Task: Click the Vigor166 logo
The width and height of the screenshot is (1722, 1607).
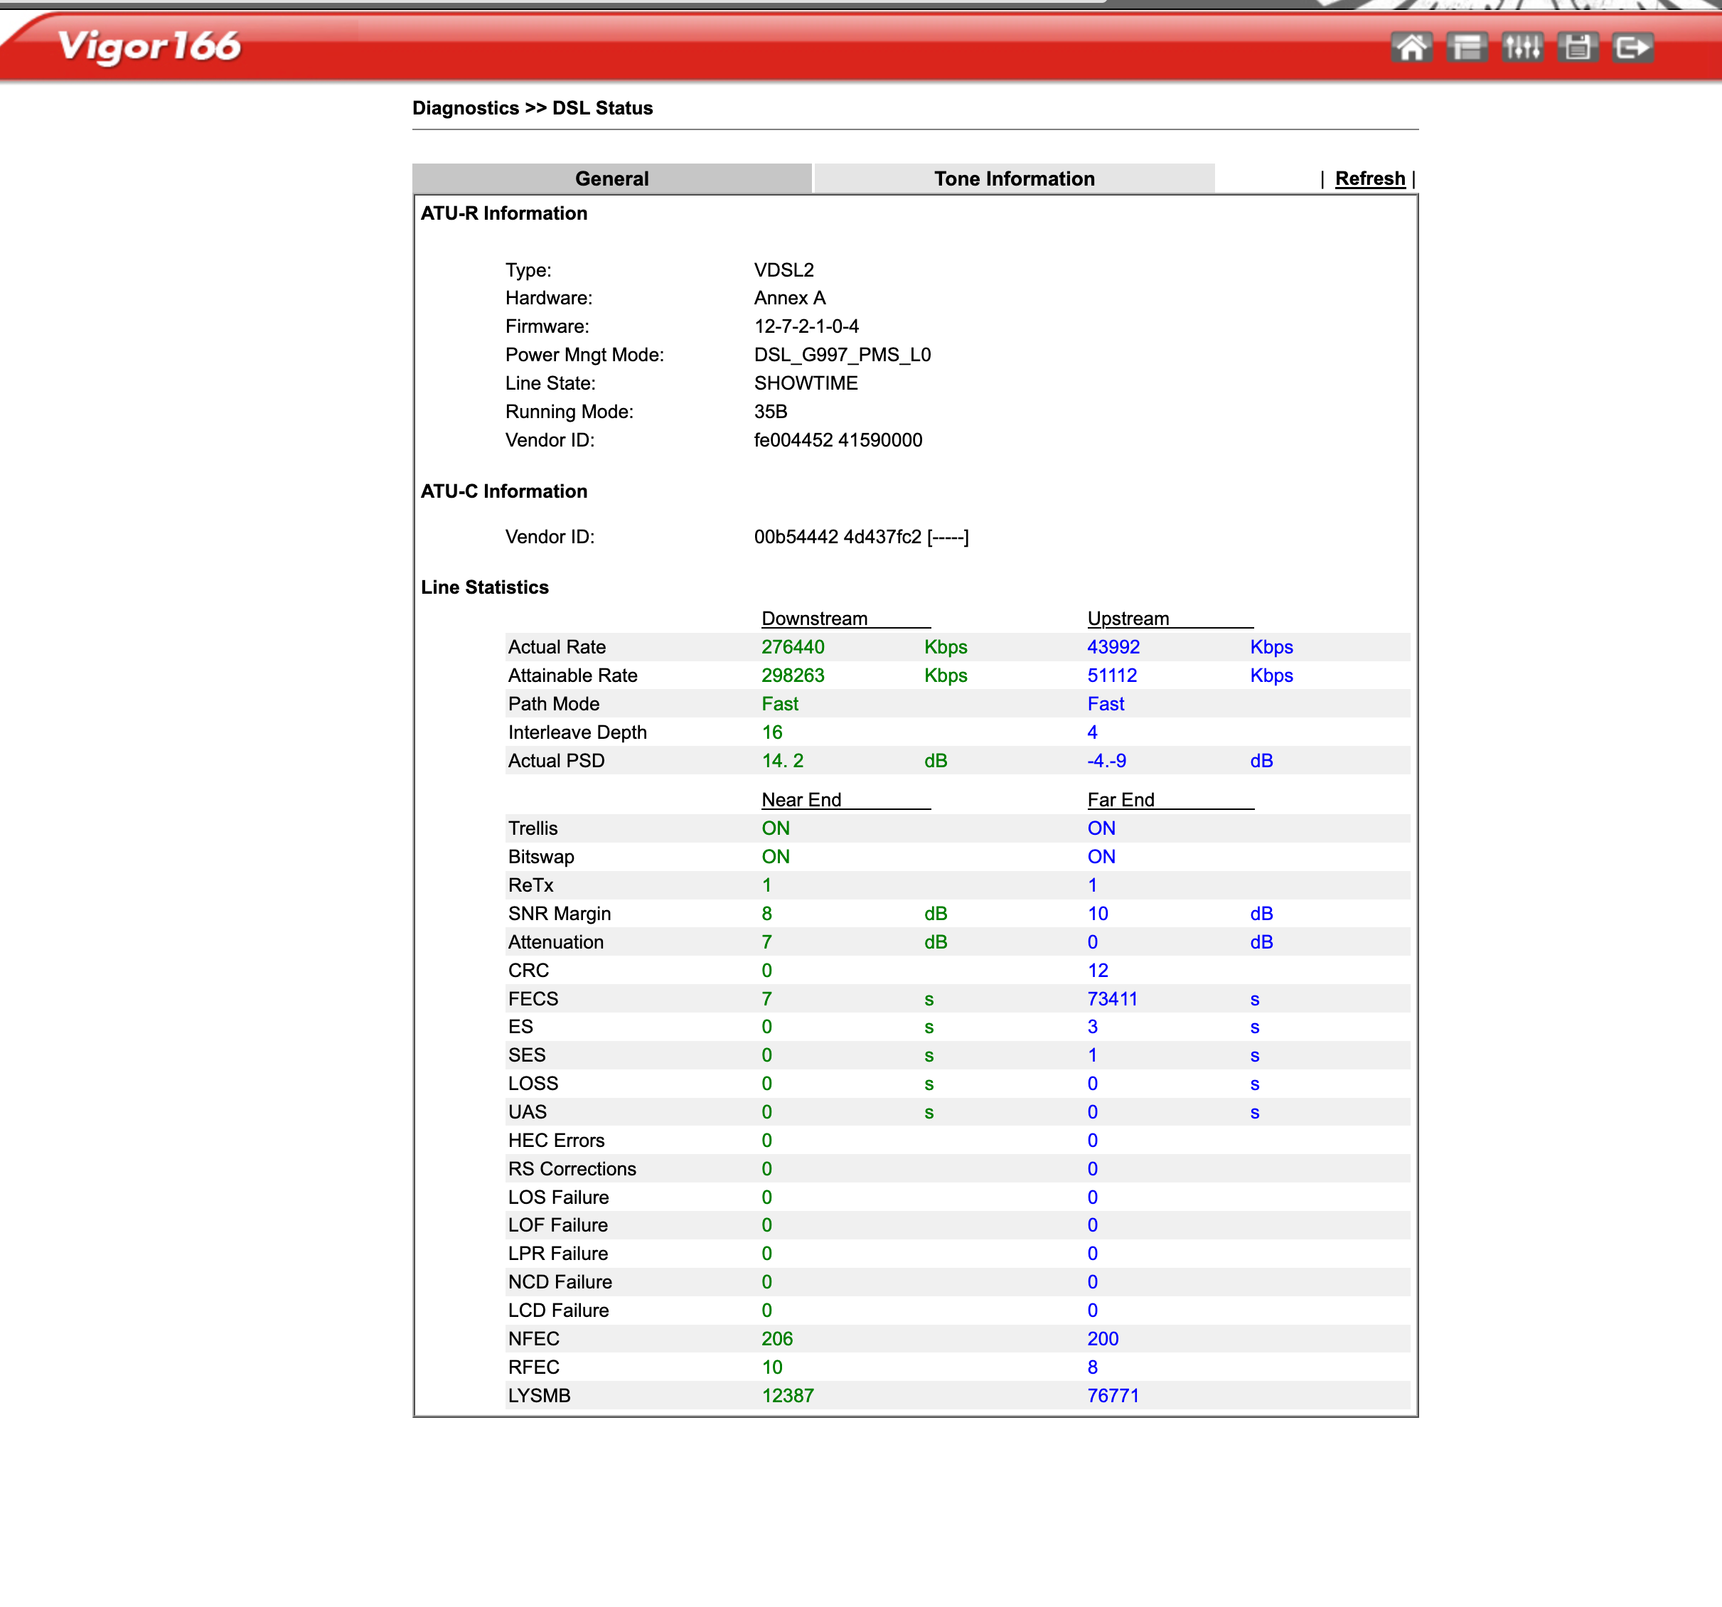Action: tap(149, 46)
